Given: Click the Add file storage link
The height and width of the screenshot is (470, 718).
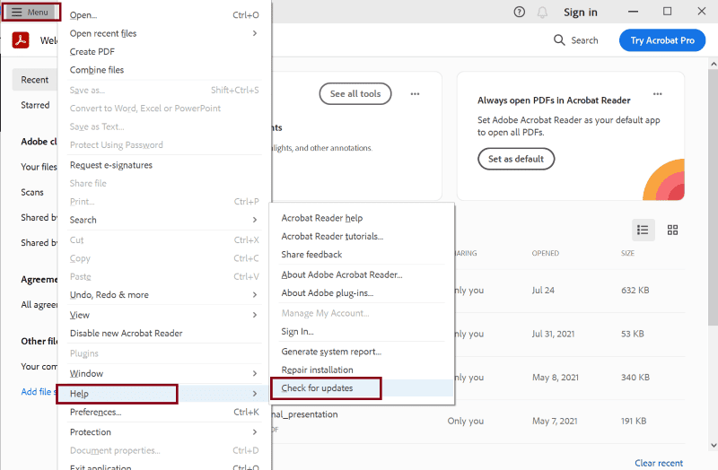Looking at the screenshot, I should [x=39, y=392].
